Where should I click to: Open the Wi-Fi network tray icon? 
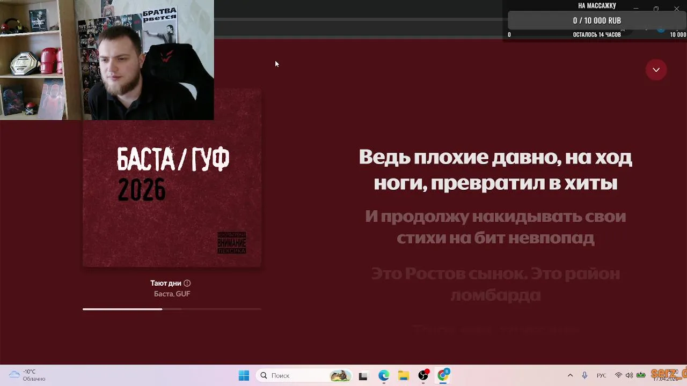click(618, 375)
